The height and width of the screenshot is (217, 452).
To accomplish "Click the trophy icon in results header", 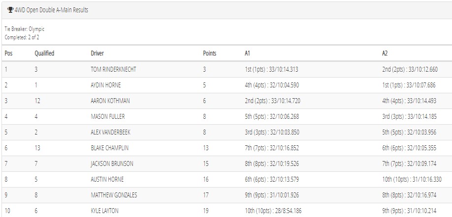I will coord(10,10).
